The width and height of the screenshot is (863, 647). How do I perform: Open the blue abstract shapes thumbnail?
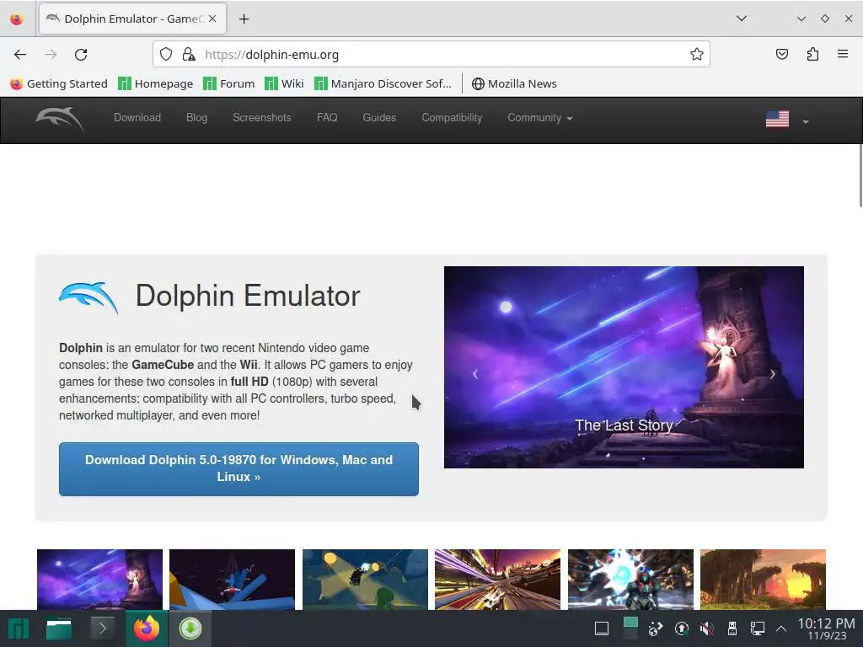coord(233,580)
